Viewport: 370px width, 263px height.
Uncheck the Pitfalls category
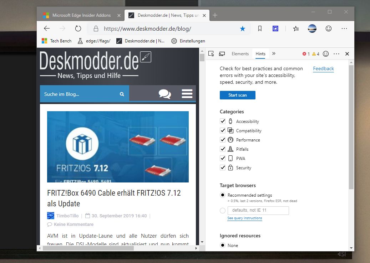(223, 149)
